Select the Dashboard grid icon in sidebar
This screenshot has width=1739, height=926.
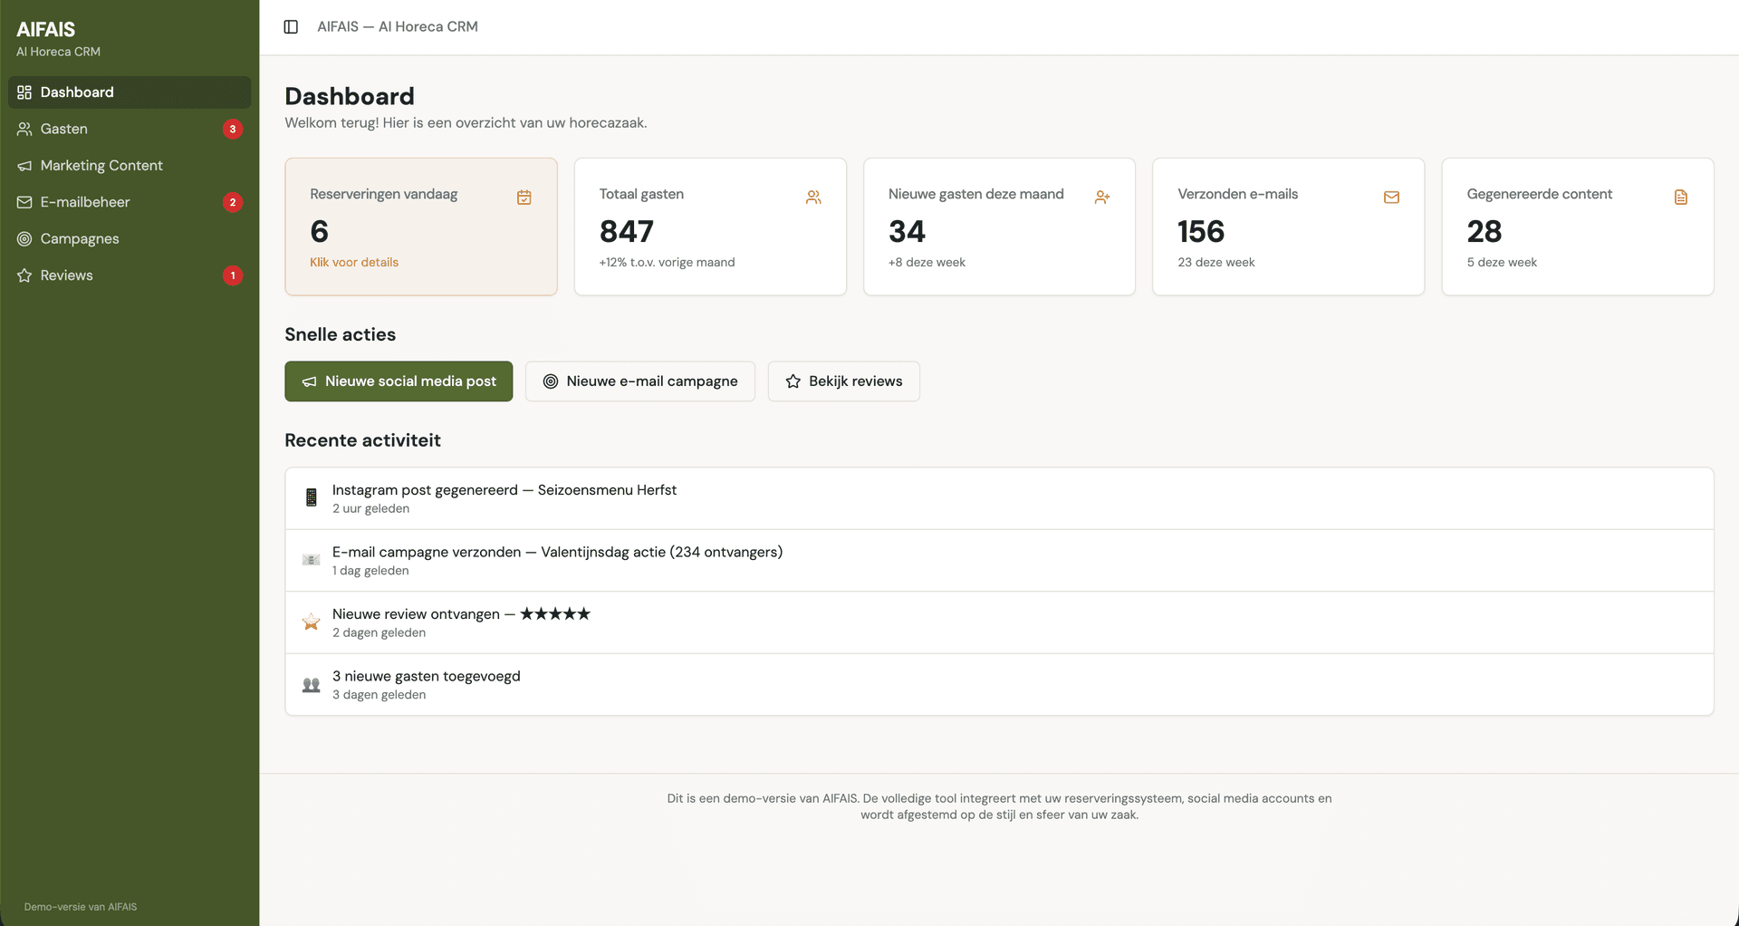pyautogui.click(x=24, y=92)
